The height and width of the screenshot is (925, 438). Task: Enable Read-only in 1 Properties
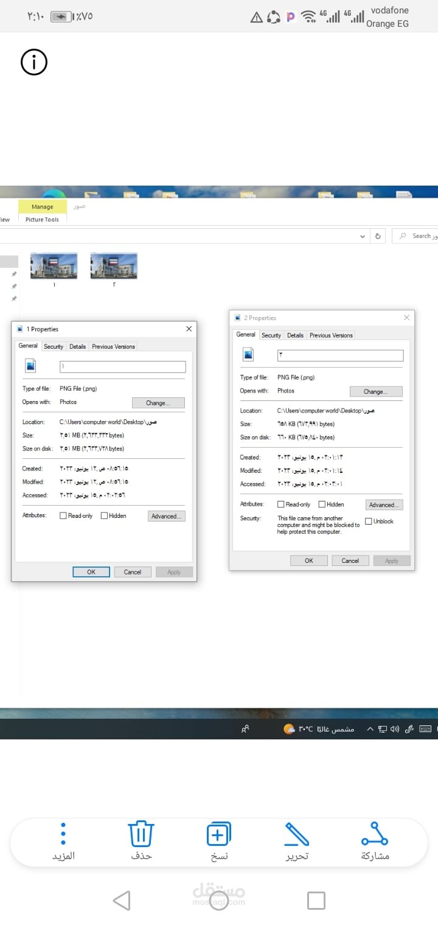point(63,515)
